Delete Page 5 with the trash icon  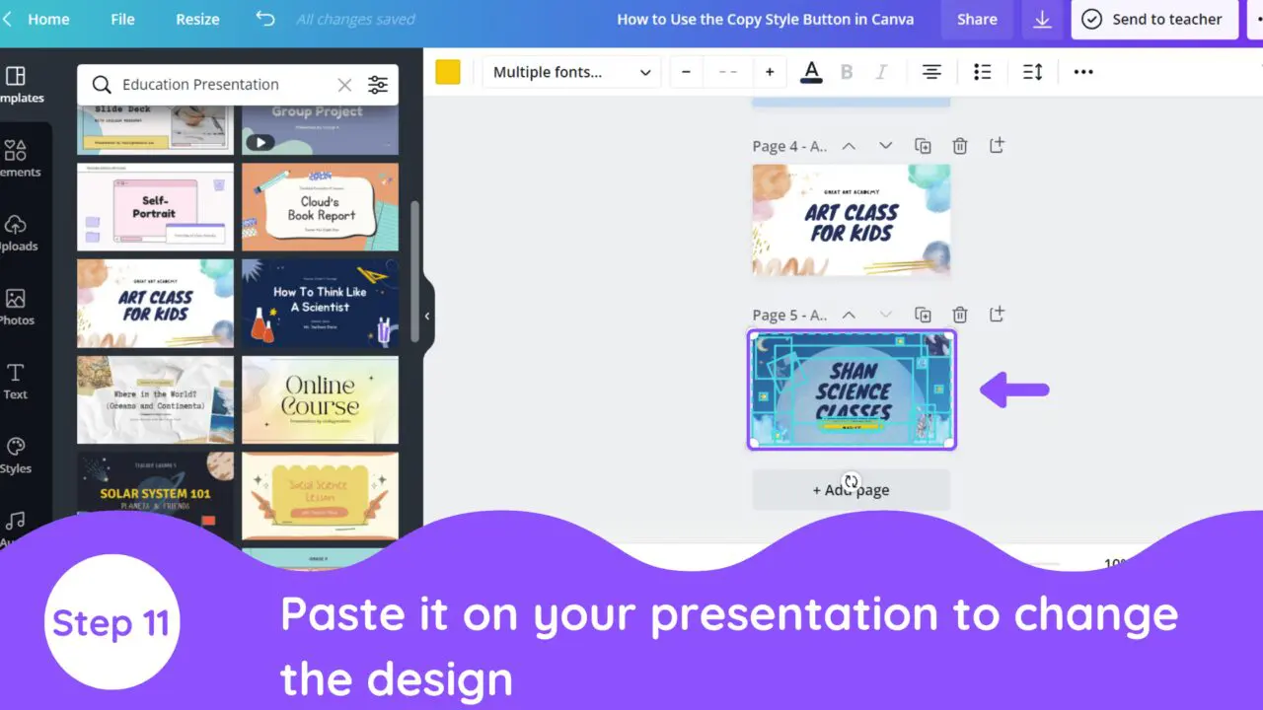click(960, 314)
